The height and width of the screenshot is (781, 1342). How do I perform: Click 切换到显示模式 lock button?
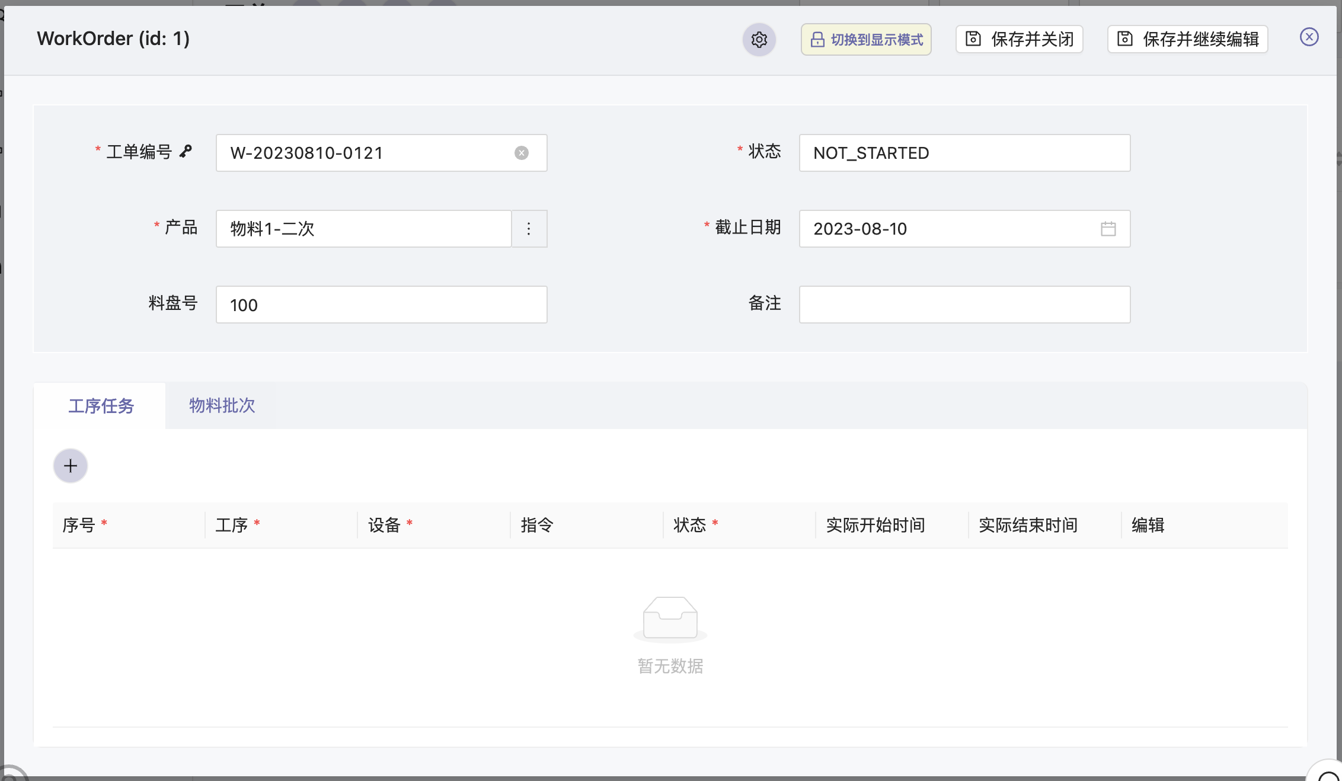pyautogui.click(x=866, y=40)
